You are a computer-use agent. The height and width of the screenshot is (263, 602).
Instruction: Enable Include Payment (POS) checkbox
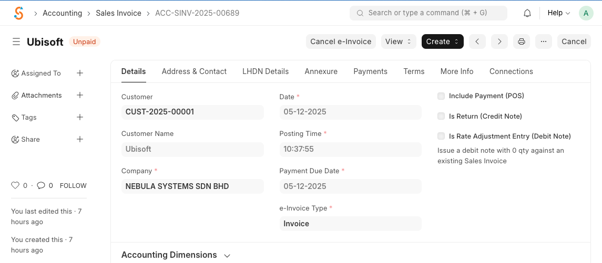(x=441, y=96)
